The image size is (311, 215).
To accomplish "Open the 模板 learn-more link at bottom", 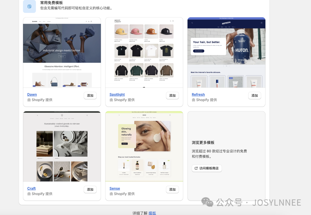I will tap(152, 213).
